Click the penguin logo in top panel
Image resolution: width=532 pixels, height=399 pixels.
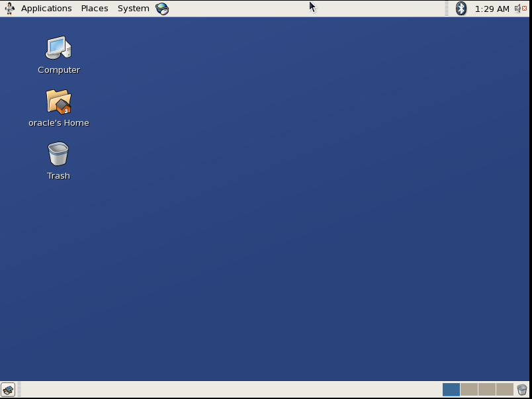pyautogui.click(x=9, y=9)
